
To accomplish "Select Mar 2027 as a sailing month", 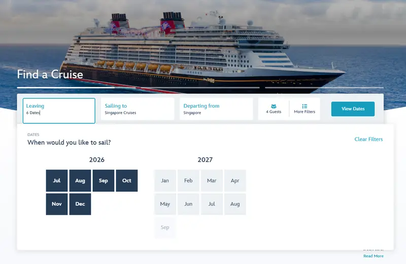I will [212, 181].
